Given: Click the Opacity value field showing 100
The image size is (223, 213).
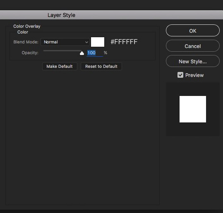Looking at the screenshot, I should coord(95,53).
